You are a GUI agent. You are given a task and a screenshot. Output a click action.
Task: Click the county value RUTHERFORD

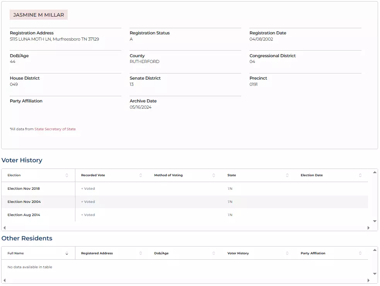tap(145, 61)
